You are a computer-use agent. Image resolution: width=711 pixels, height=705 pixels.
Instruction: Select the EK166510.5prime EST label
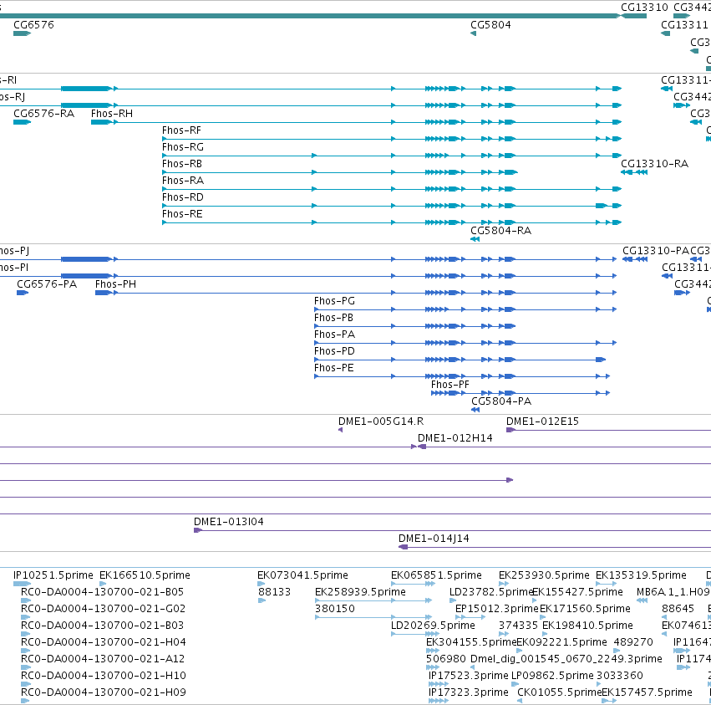click(145, 575)
